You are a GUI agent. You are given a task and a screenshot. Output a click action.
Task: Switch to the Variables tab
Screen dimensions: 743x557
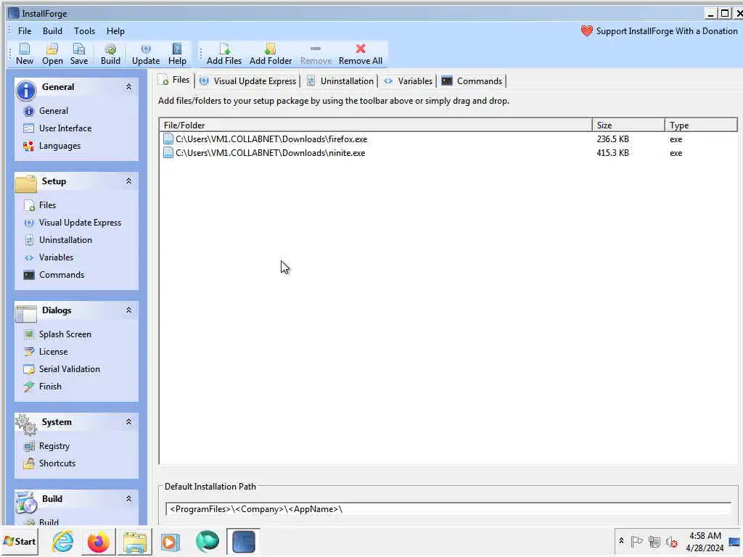409,81
